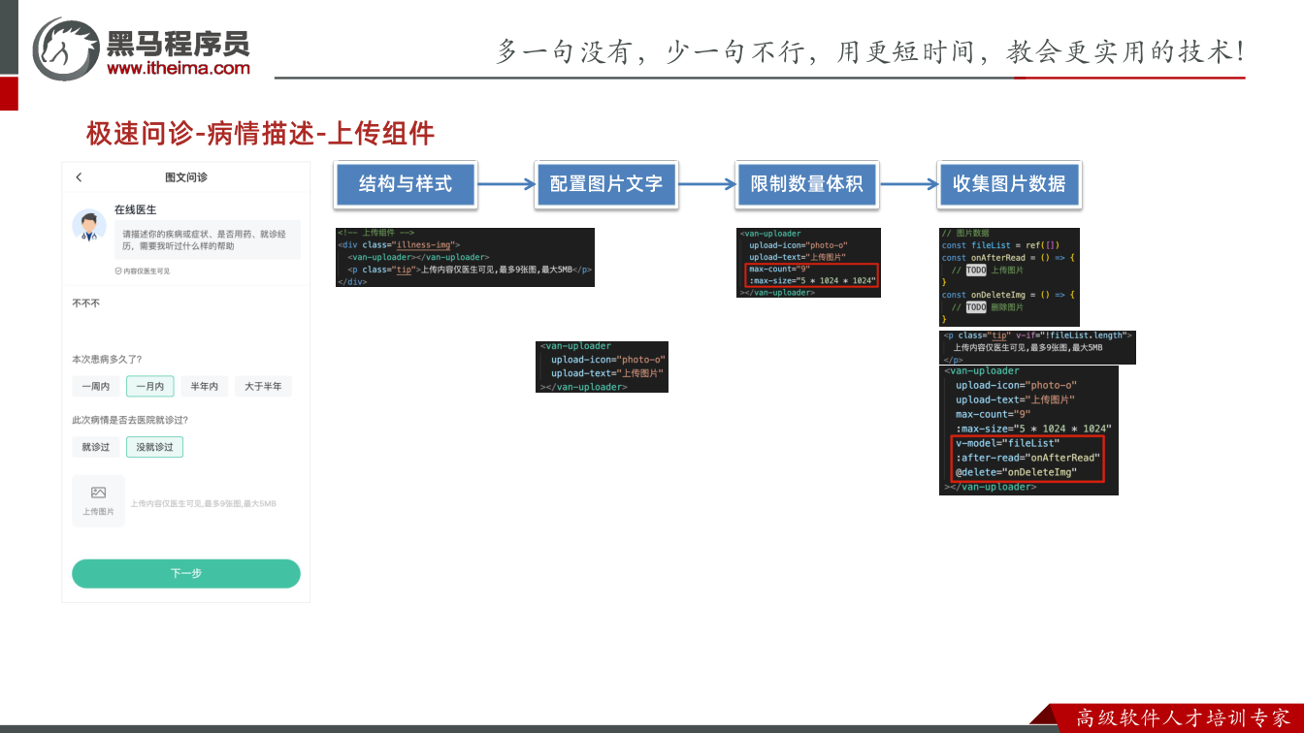Choose the 半年内 duration option
Viewport: 1304px width, 733px height.
coord(205,387)
